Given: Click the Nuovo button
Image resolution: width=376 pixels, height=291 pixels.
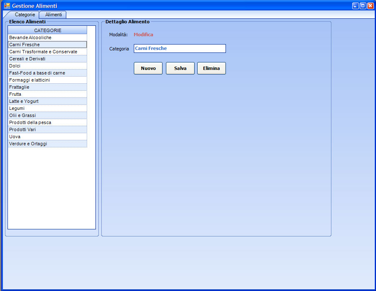Looking at the screenshot, I should click(148, 68).
